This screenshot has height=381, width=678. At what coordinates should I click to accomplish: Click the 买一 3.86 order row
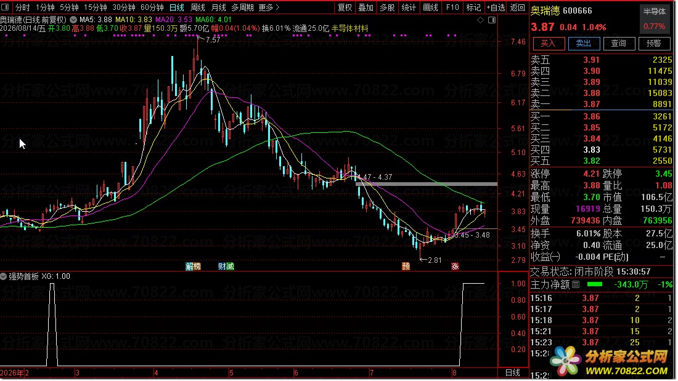click(601, 116)
